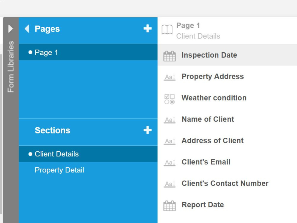The width and height of the screenshot is (297, 223).
Task: Select the Client Details section
Action: tap(57, 154)
